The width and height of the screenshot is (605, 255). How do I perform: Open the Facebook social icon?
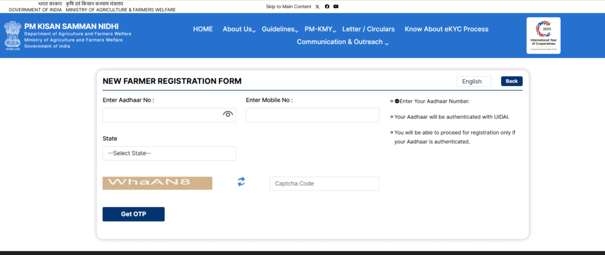pos(327,6)
